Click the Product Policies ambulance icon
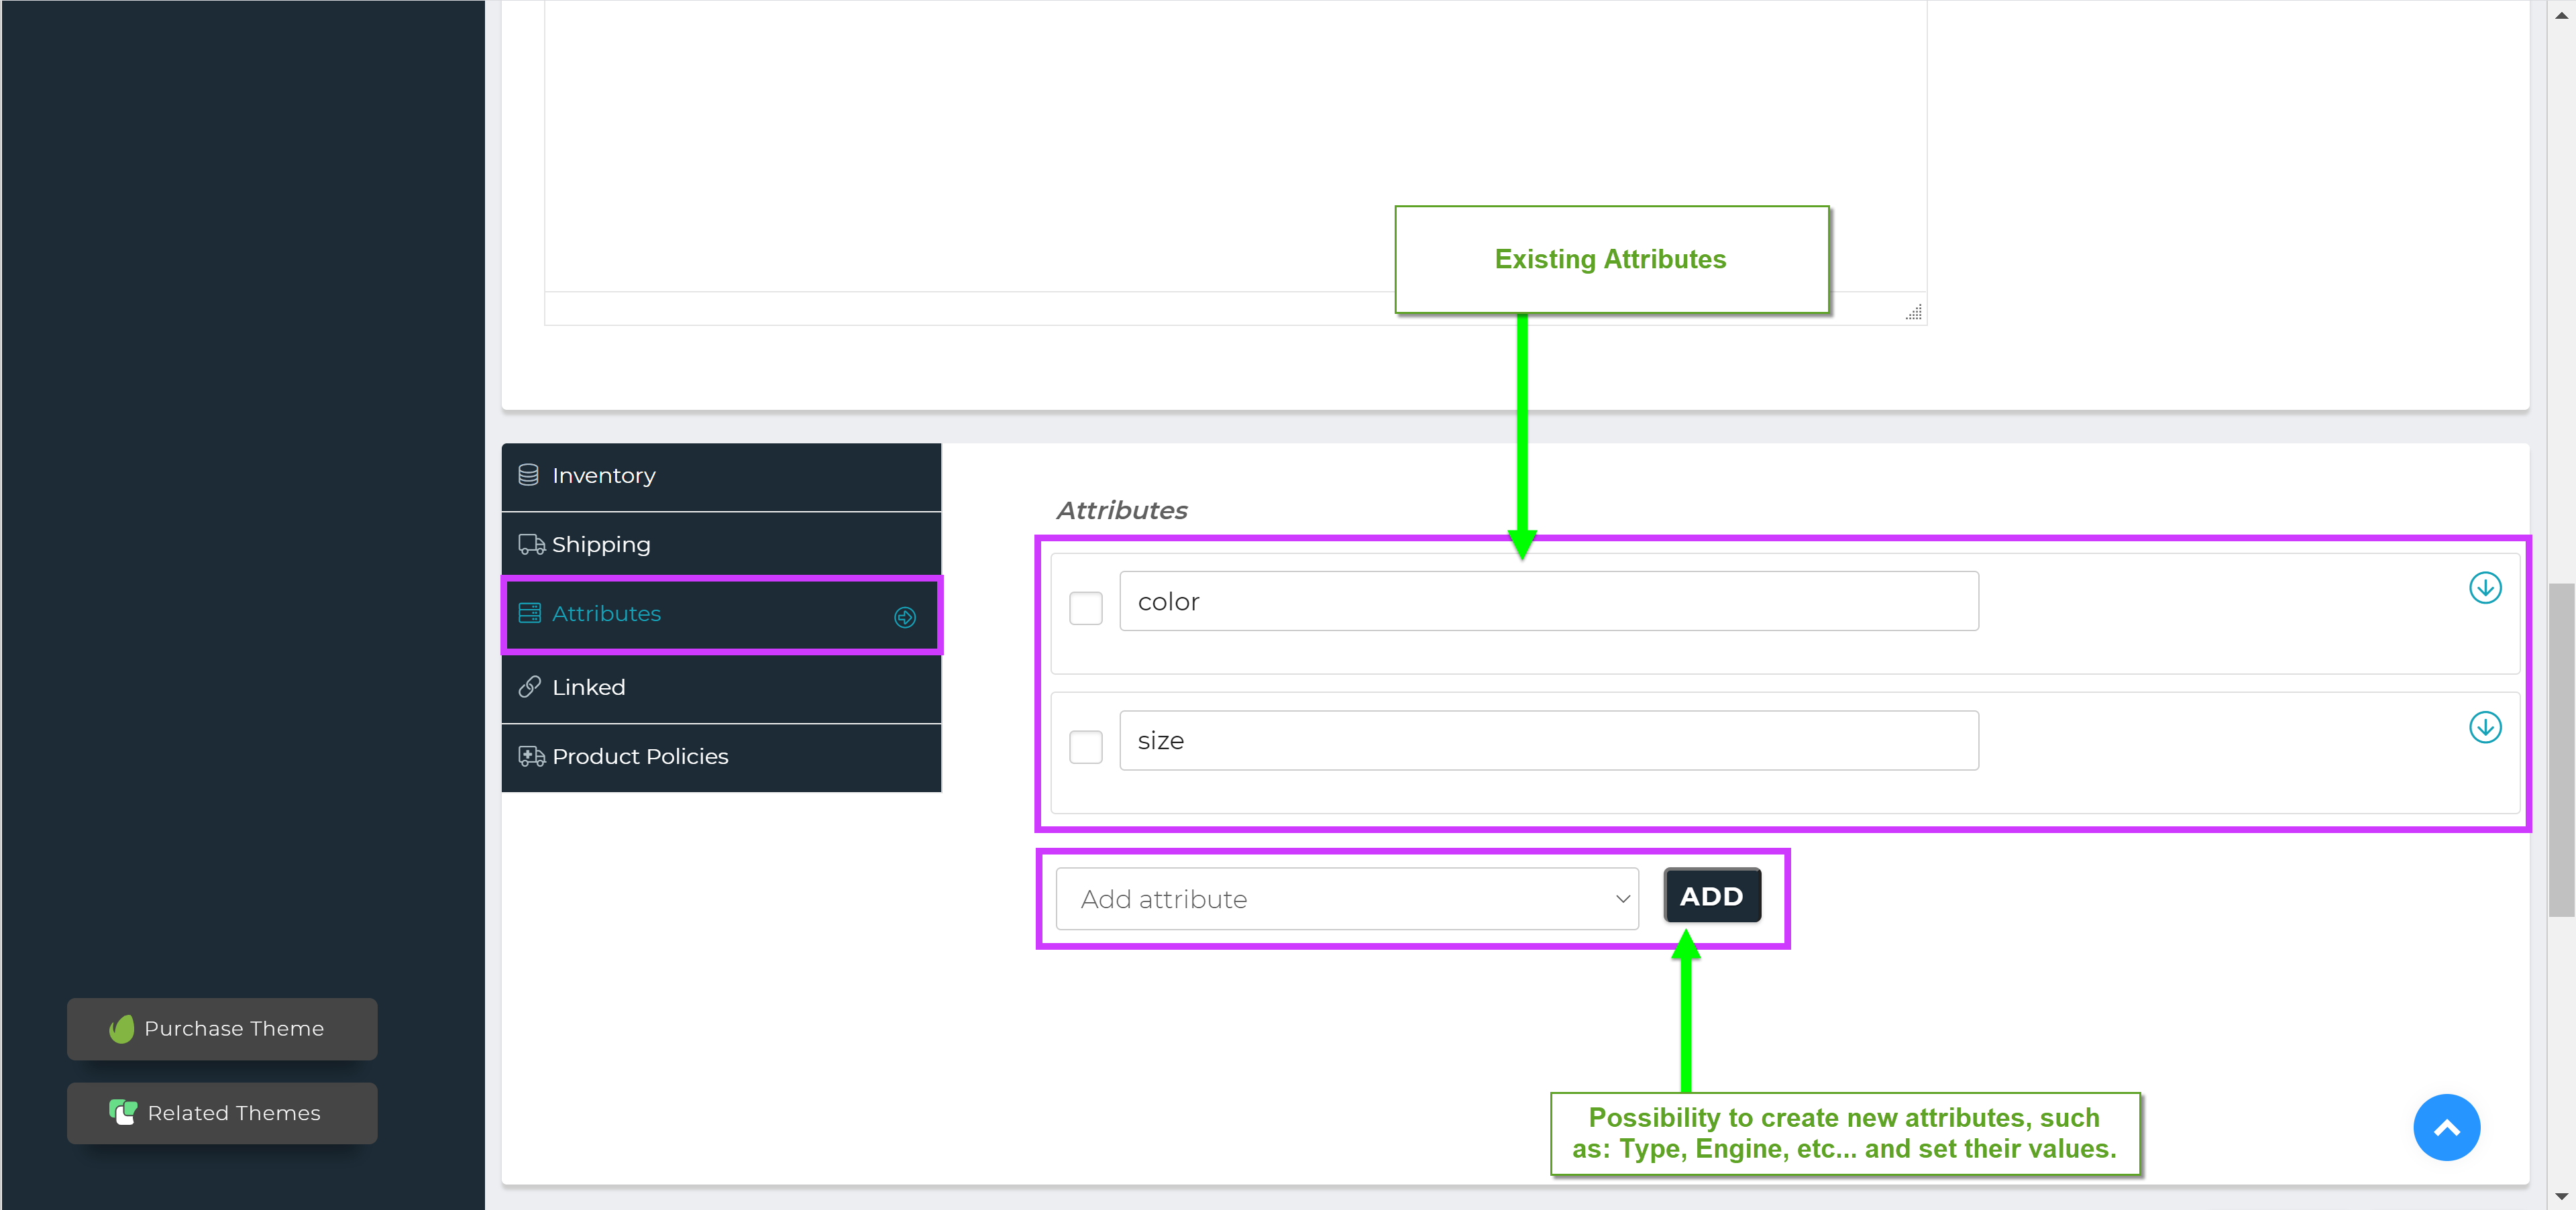 531,756
